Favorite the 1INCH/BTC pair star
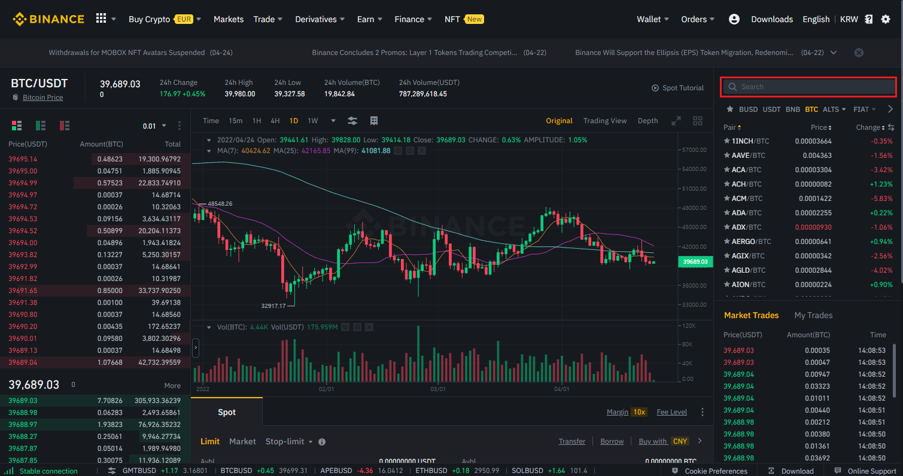The height and width of the screenshot is (476, 903). pyautogui.click(x=726, y=141)
